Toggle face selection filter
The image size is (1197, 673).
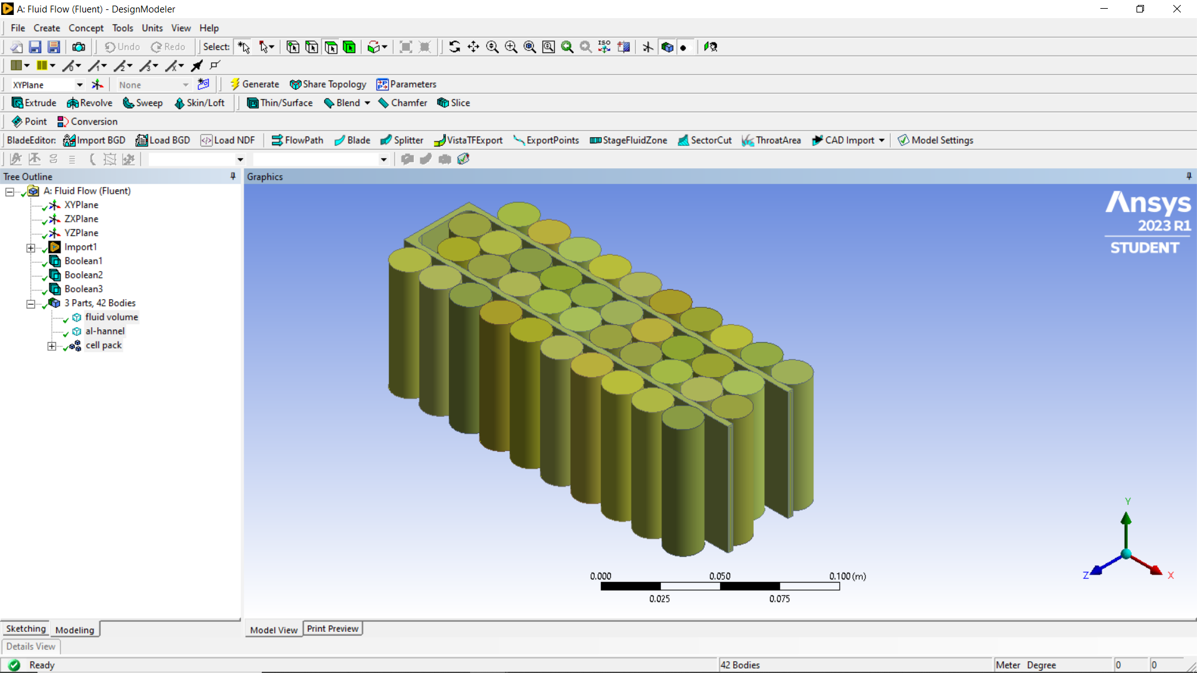330,47
